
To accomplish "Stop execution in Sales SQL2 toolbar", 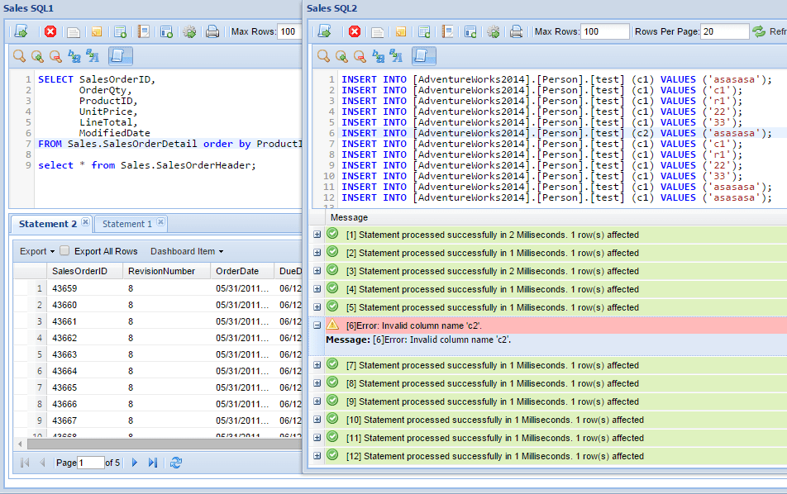I will 355,31.
